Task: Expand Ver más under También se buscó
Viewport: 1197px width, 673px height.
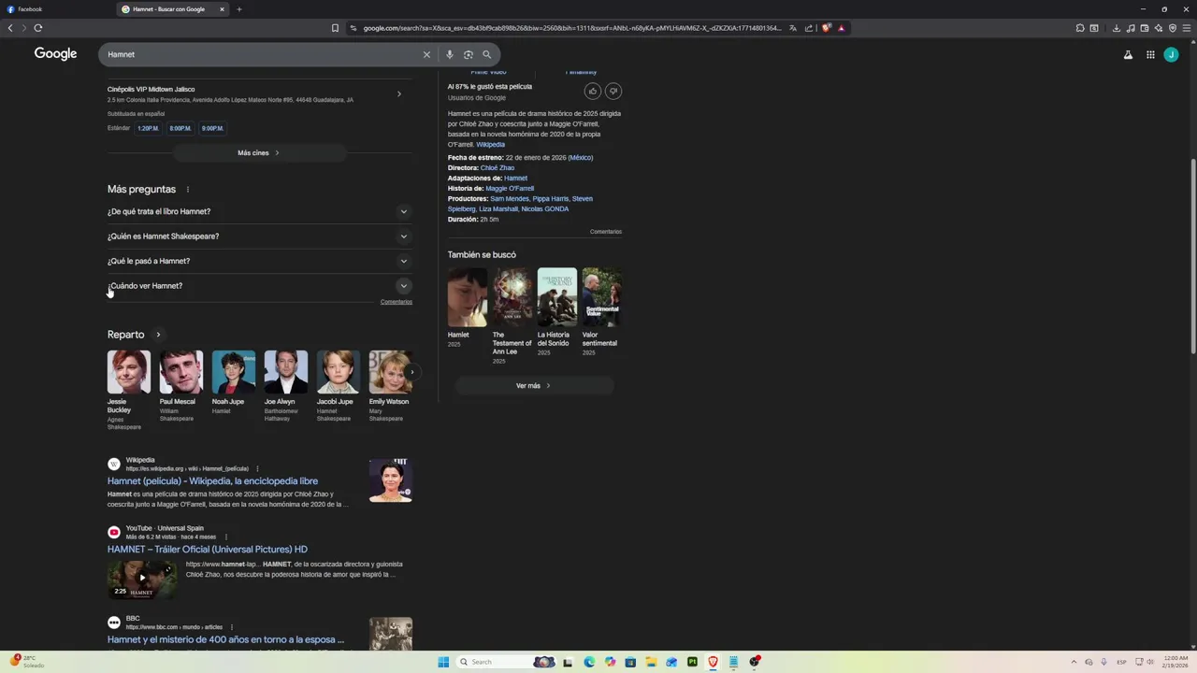Action: point(534,385)
